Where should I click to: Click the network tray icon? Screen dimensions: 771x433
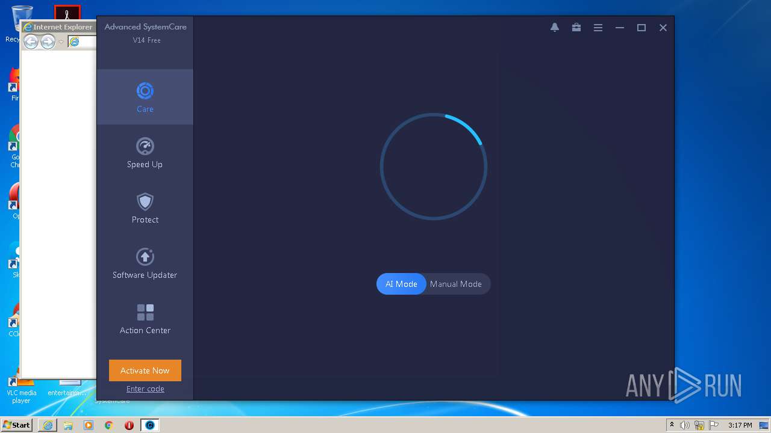coord(699,425)
